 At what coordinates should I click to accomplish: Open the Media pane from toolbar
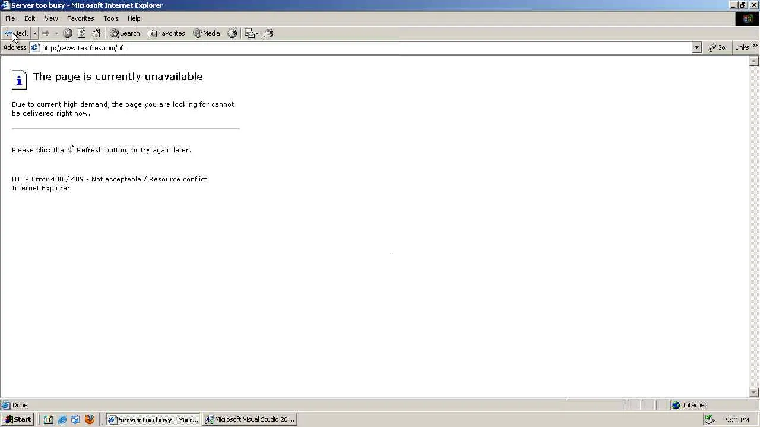[207, 33]
